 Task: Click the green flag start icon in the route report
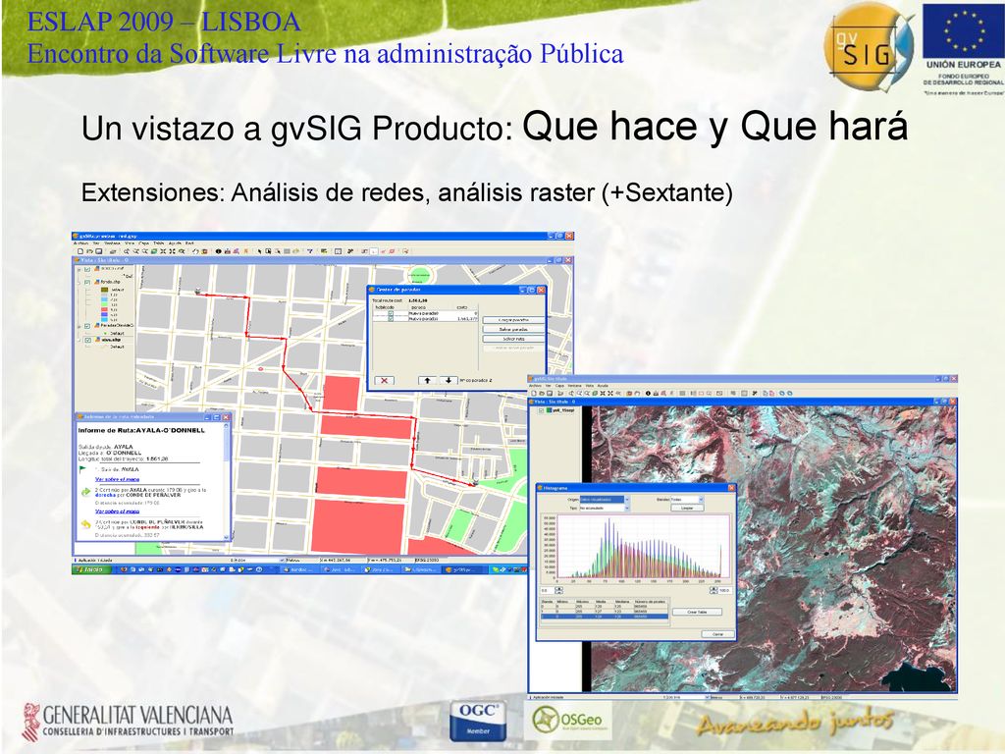point(82,469)
